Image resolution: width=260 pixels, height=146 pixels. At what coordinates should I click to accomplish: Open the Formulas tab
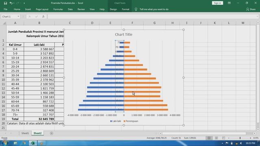point(58,9)
